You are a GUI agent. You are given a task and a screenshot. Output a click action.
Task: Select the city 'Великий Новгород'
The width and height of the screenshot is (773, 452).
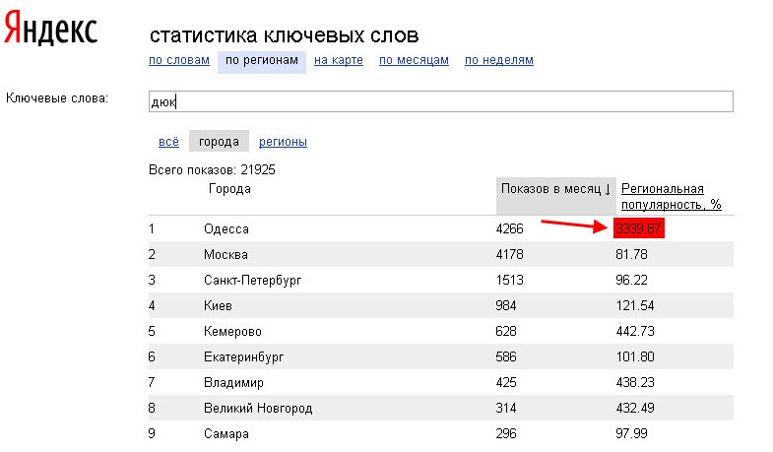258,409
